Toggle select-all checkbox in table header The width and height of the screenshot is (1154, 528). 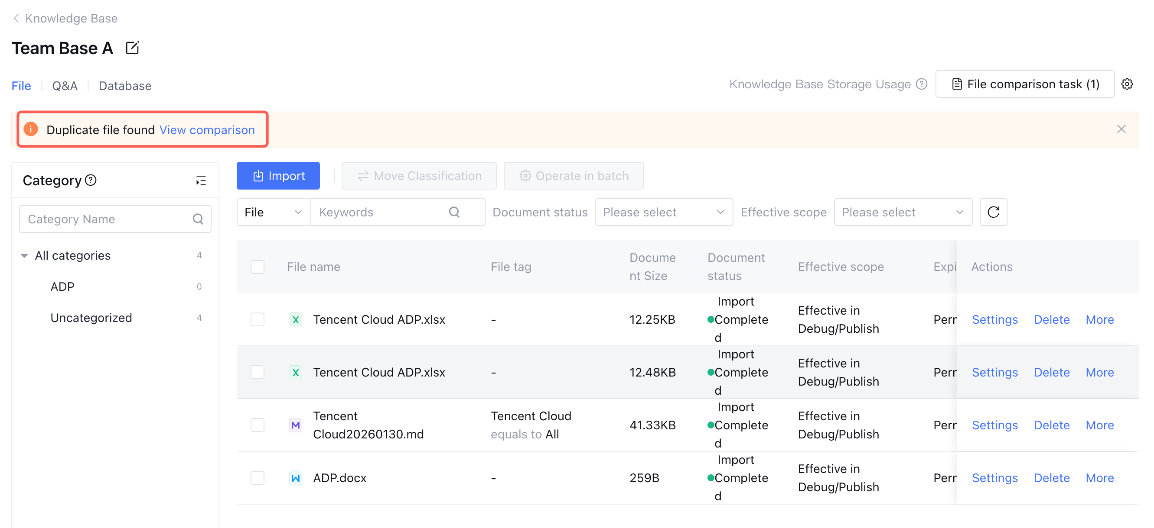257,267
